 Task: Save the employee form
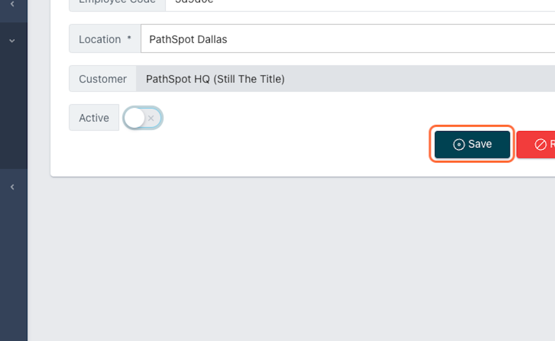coord(472,144)
